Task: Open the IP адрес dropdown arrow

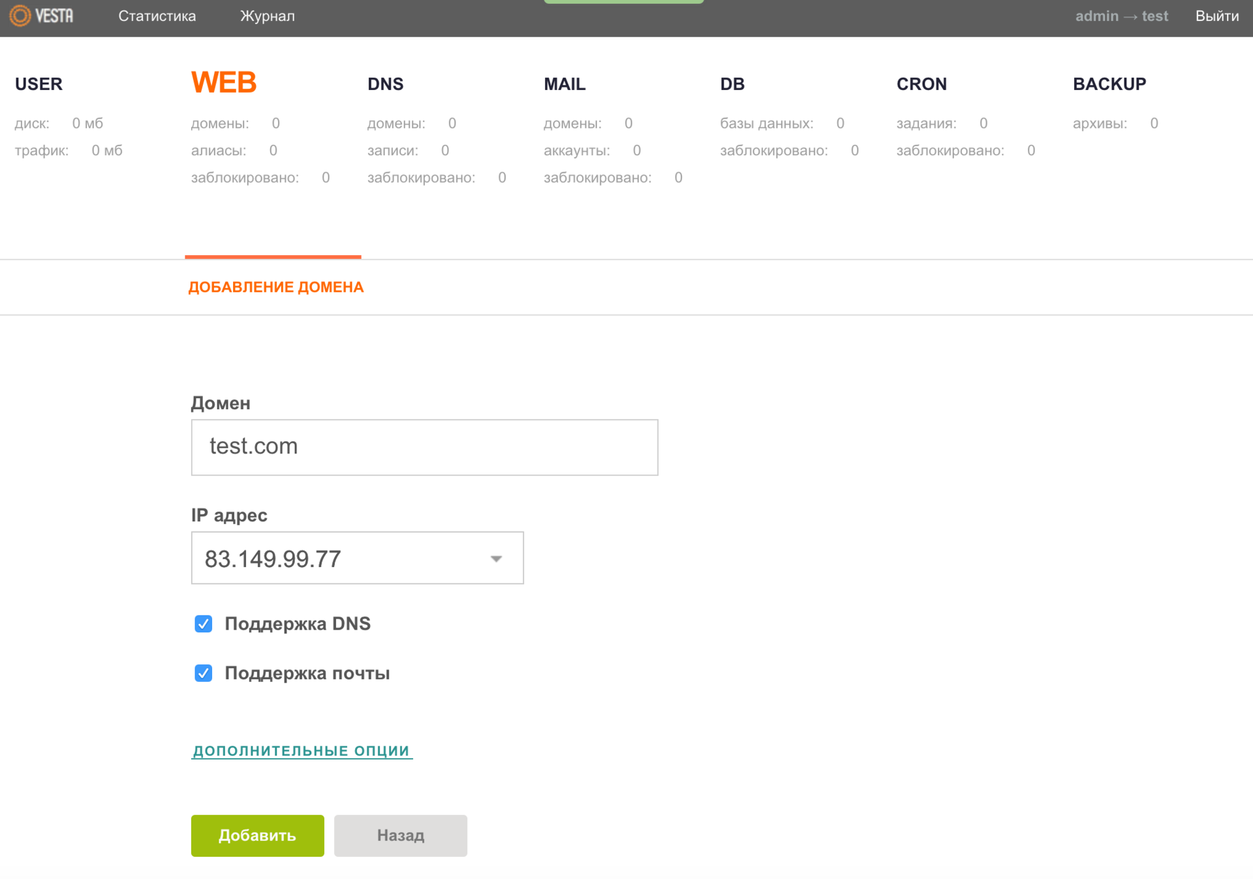Action: point(496,559)
